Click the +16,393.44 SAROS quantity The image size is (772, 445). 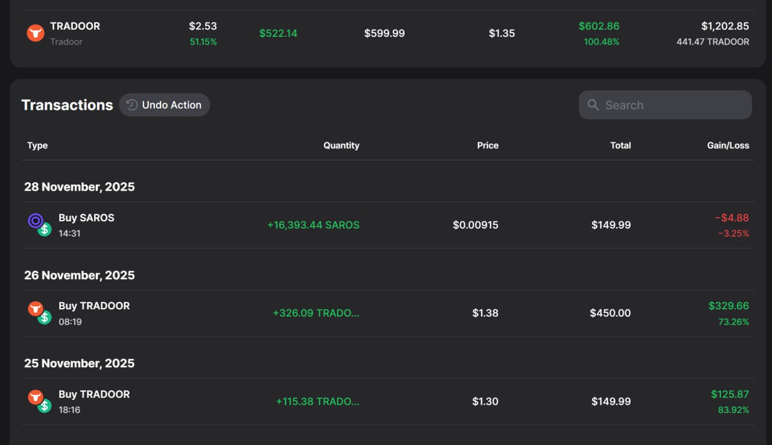[313, 225]
